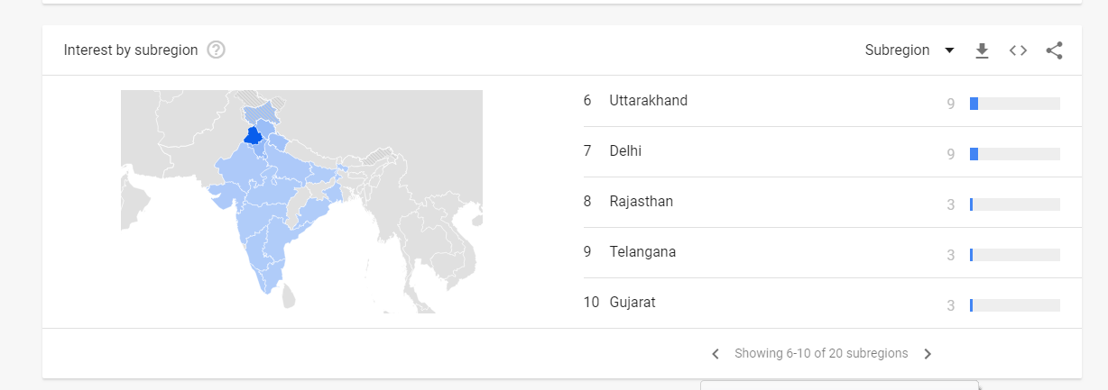Click the Telangana subregion entry
This screenshot has width=1108, height=390.
[642, 252]
